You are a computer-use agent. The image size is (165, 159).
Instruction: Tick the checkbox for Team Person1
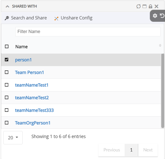click(7, 72)
